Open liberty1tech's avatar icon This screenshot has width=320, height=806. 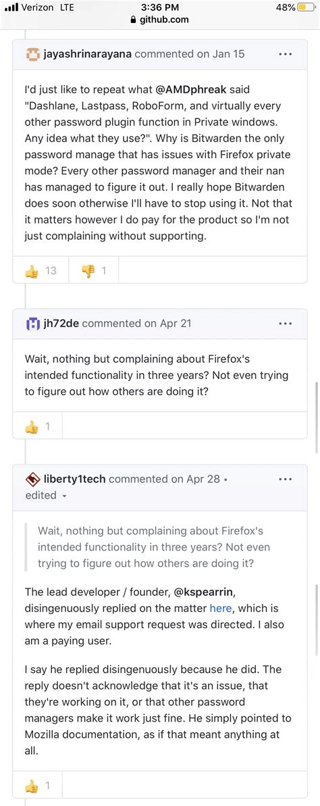coord(32,479)
